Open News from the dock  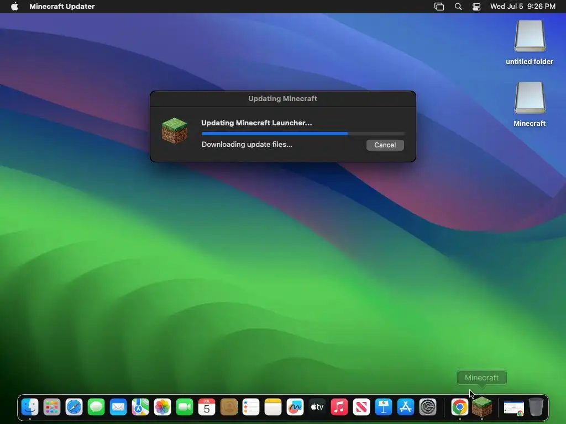click(361, 407)
